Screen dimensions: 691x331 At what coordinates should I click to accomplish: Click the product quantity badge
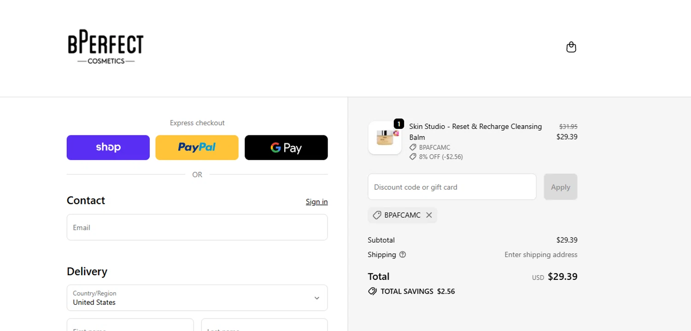399,124
